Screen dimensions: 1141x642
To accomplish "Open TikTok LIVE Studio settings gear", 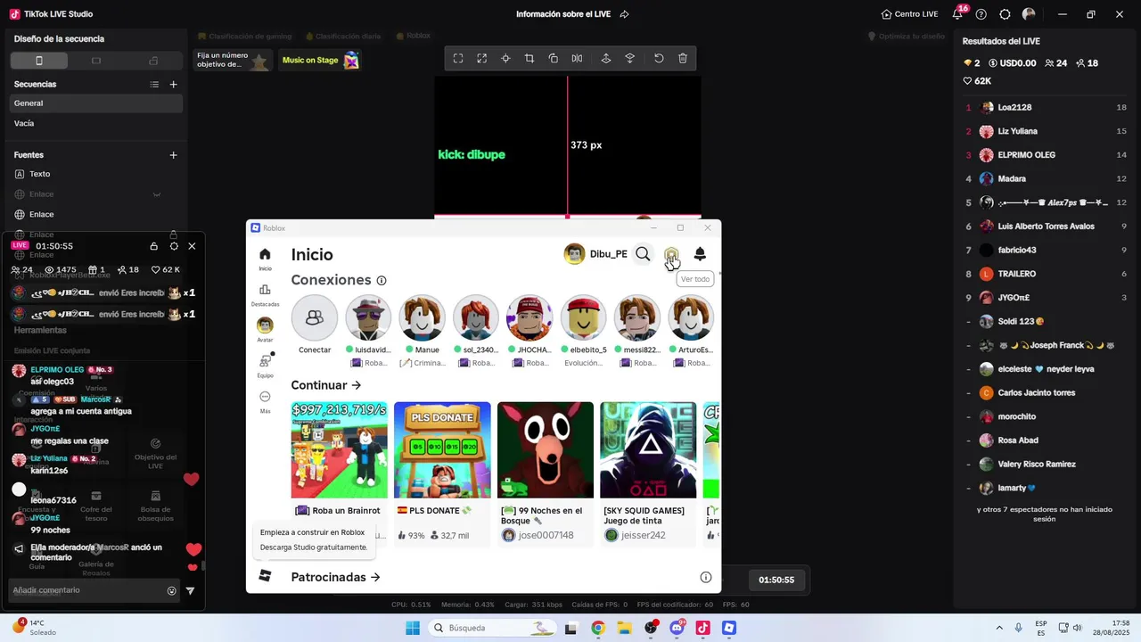I will 1005,14.
